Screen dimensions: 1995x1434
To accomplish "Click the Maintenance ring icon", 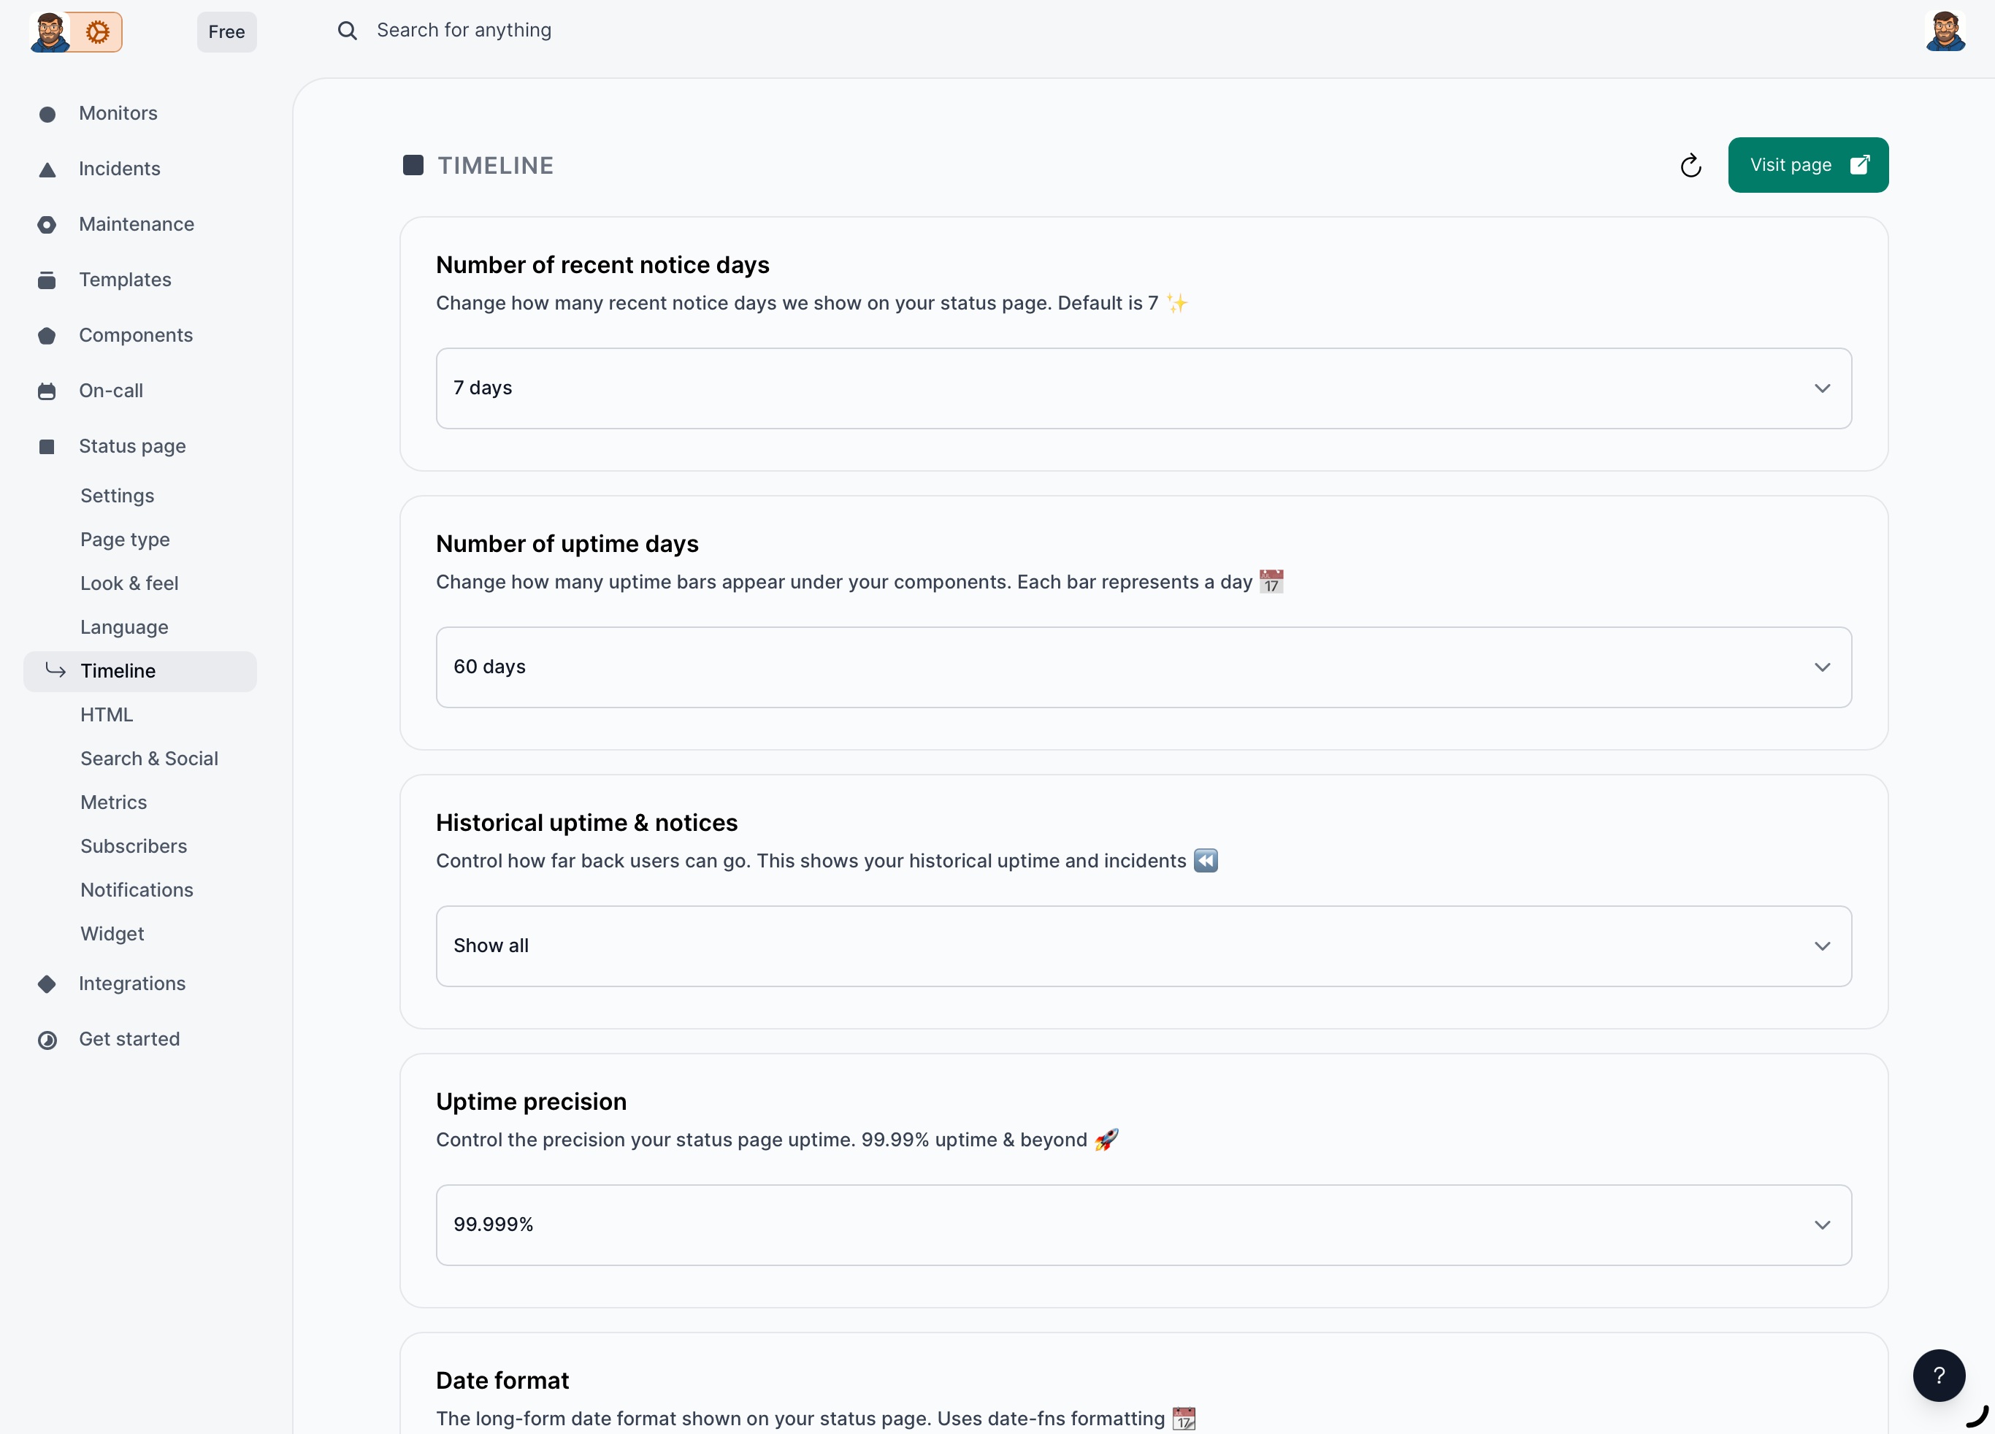I will 47,225.
